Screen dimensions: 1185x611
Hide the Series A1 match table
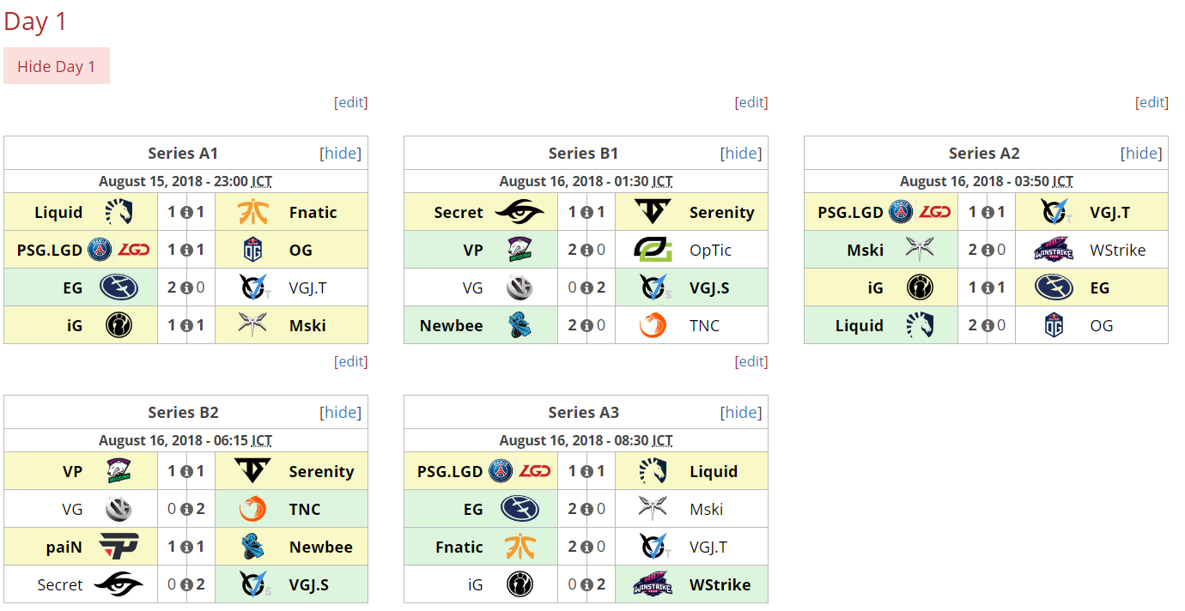(x=341, y=153)
